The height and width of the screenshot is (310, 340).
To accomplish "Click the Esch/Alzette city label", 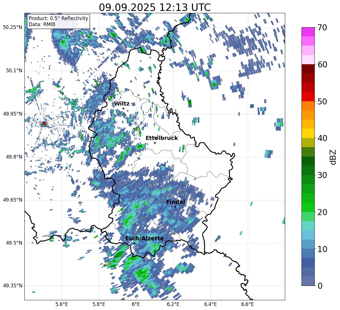I will click(x=145, y=239).
